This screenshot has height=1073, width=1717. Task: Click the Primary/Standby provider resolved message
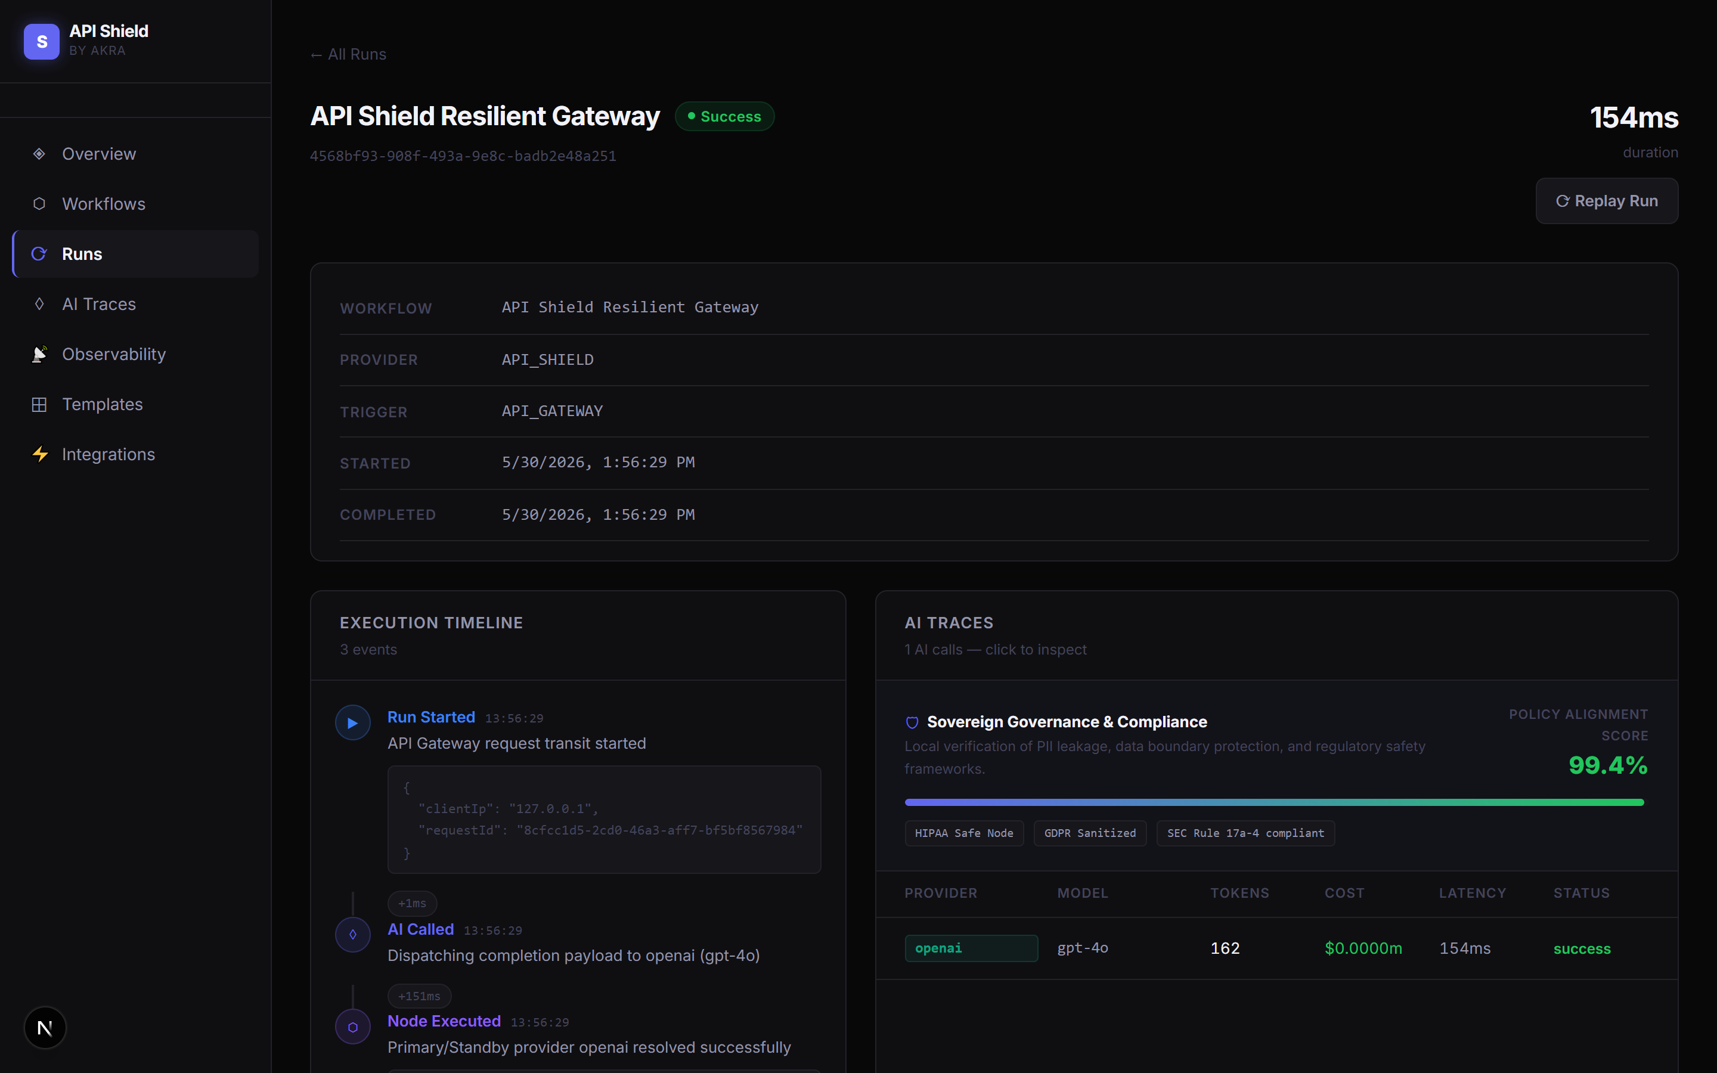pyautogui.click(x=589, y=1047)
